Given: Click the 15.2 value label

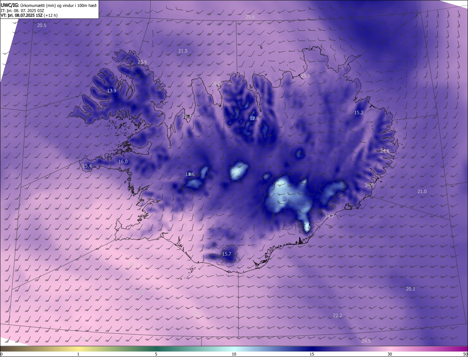Looking at the screenshot, I should point(359,113).
